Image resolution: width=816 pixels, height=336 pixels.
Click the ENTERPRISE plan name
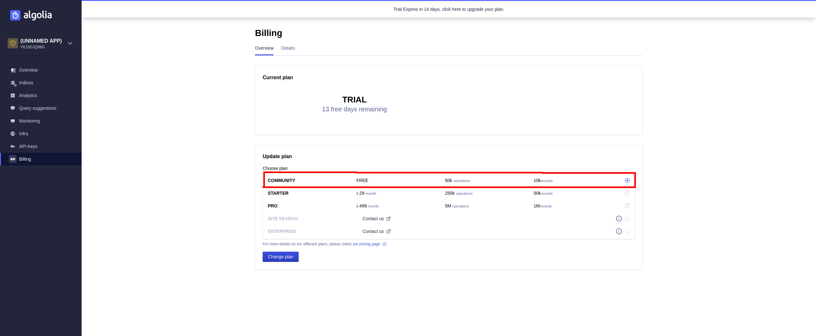[x=282, y=231]
